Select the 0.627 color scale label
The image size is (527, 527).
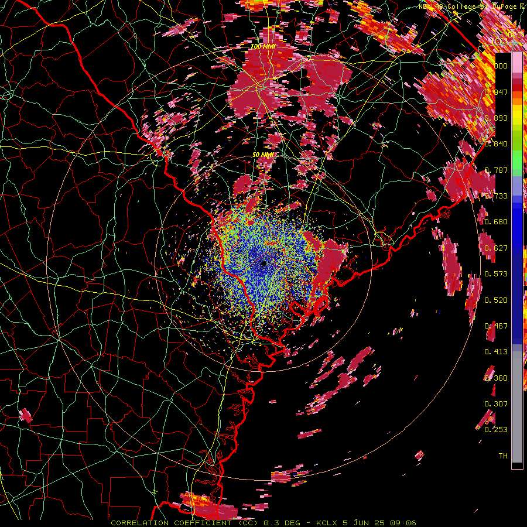[496, 248]
